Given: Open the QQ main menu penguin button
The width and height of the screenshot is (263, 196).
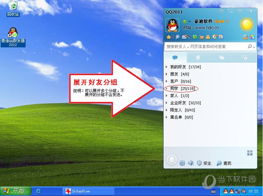Looking at the screenshot, I should coord(171,160).
